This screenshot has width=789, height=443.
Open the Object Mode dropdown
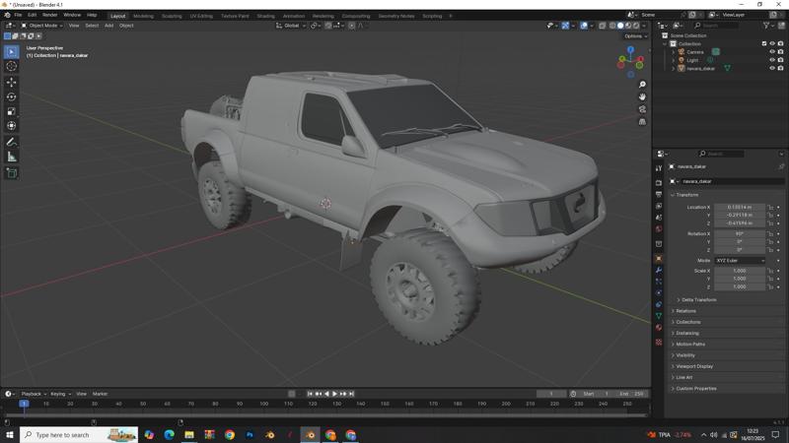pyautogui.click(x=41, y=26)
